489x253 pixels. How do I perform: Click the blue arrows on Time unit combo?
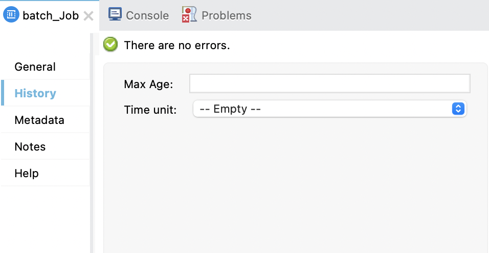[458, 109]
